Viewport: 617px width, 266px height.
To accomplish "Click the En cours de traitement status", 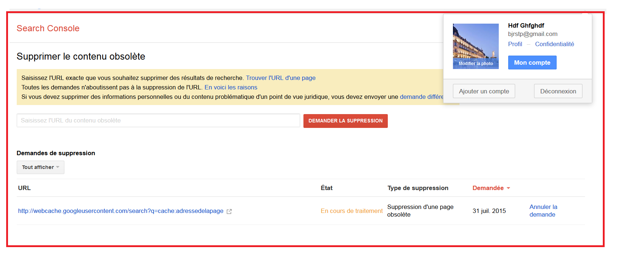I will [351, 211].
